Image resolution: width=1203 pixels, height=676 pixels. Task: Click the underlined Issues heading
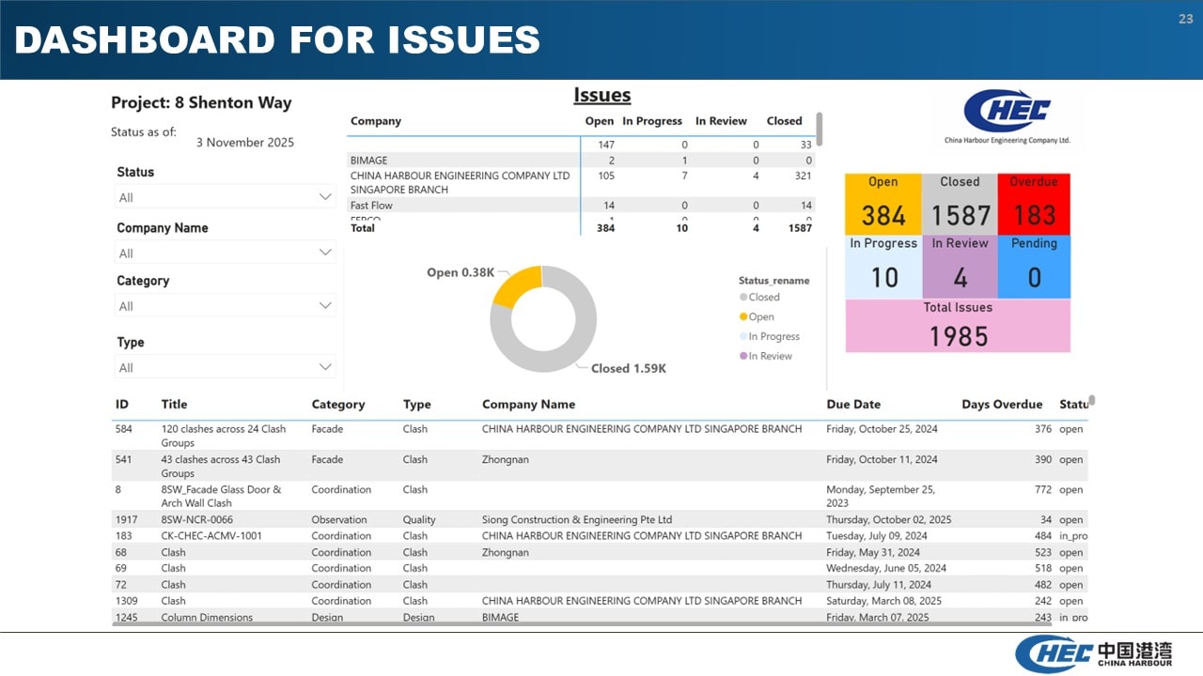pos(602,95)
